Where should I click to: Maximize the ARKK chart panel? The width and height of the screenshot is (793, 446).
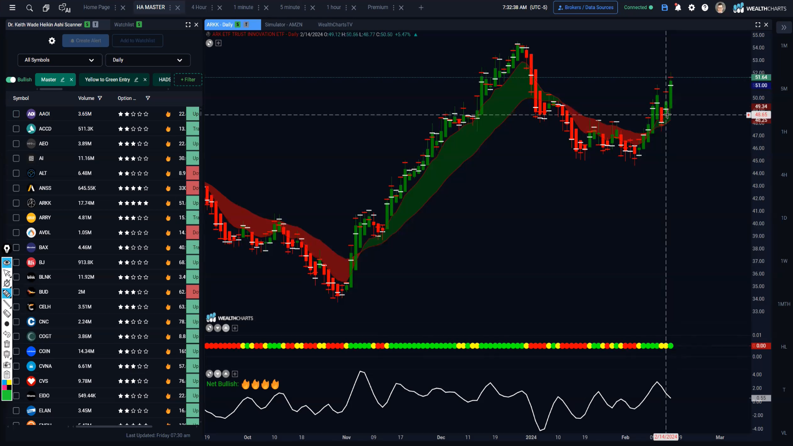758,25
